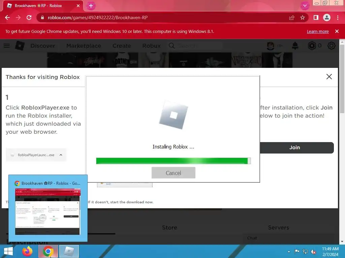345x258 pixels.
Task: Open the Robux menu item
Action: click(x=151, y=46)
